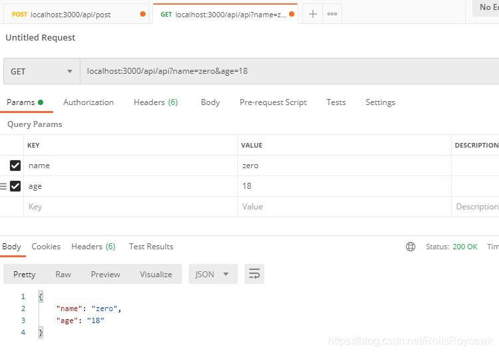Open the Tests tab
The height and width of the screenshot is (353, 499).
pos(336,102)
